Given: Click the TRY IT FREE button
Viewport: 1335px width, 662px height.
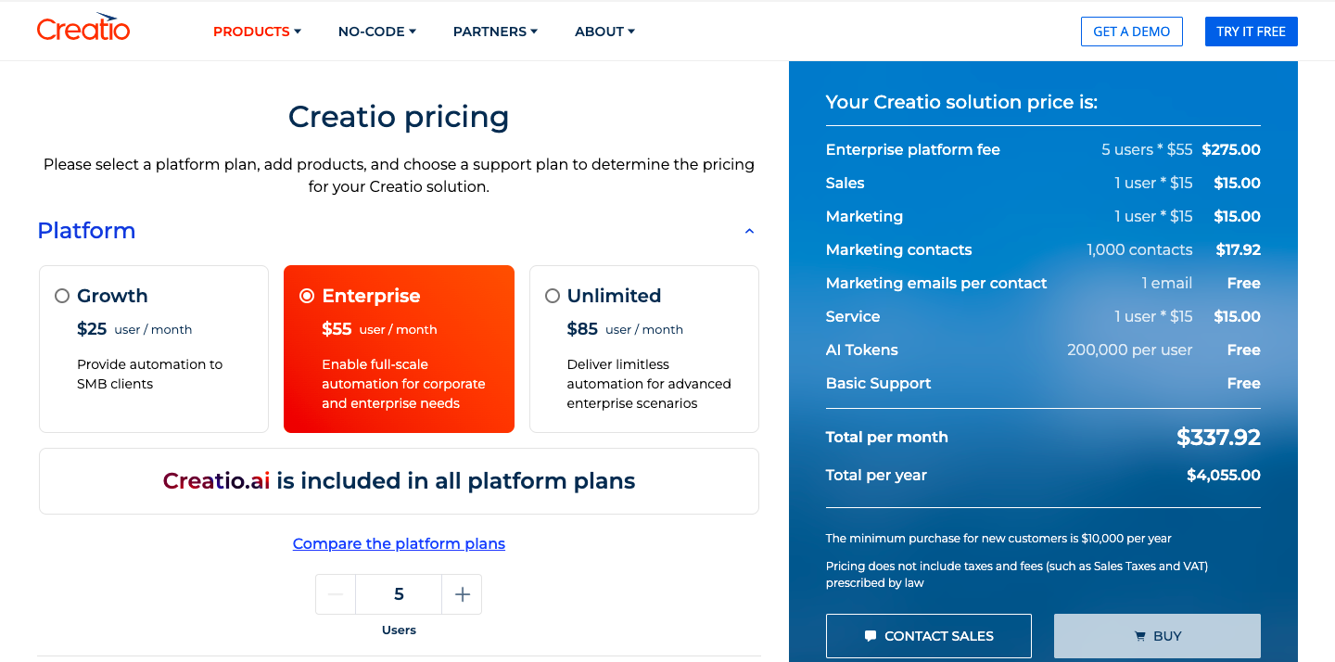Looking at the screenshot, I should [1251, 31].
